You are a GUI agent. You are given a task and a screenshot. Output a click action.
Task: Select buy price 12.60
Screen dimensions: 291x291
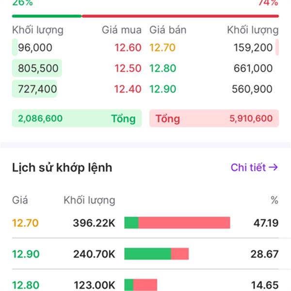[128, 48]
